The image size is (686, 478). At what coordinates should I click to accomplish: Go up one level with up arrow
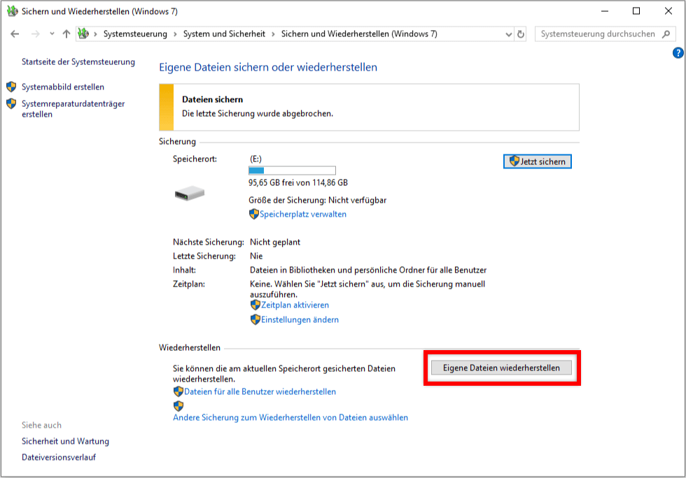(66, 34)
